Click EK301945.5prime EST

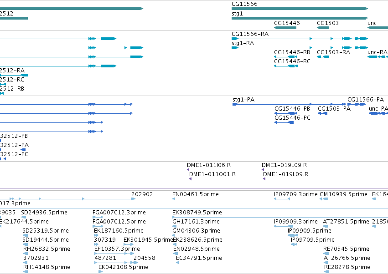pyautogui.click(x=129, y=244)
